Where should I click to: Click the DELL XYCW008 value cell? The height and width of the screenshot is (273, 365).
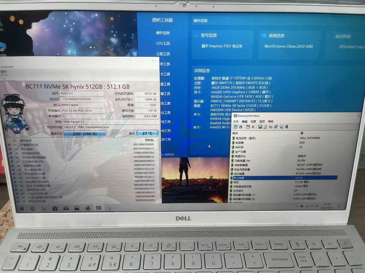pyautogui.click(x=310, y=138)
